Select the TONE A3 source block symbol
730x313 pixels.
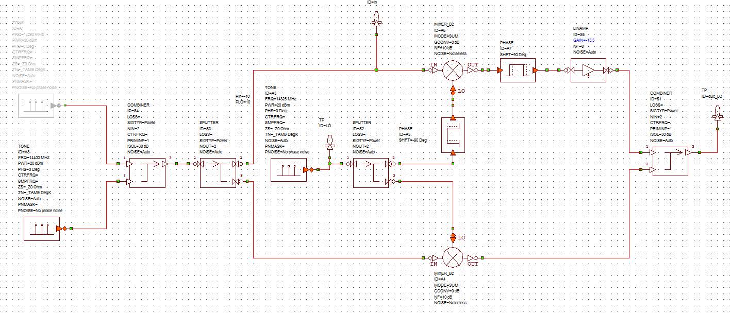[289, 170]
